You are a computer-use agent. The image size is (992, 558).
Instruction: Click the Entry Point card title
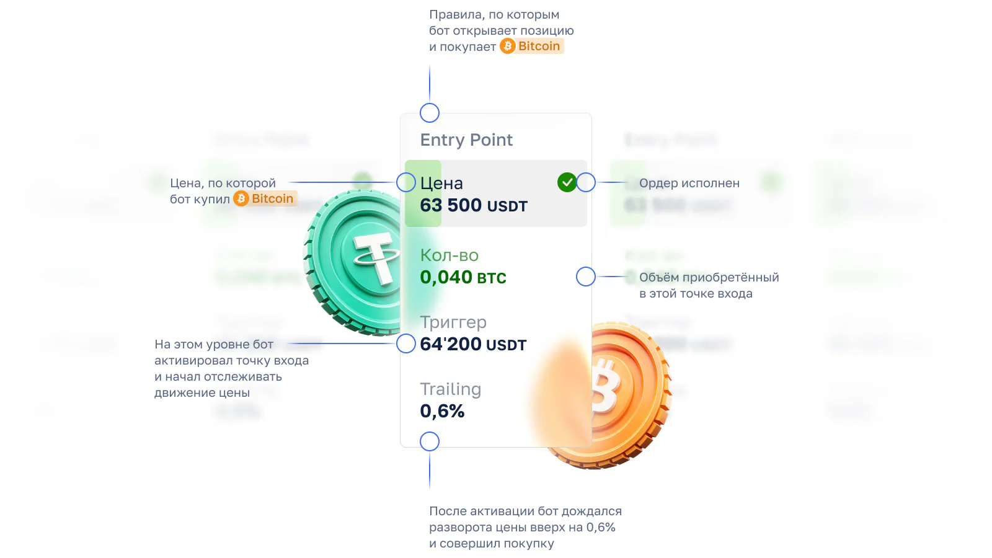click(x=466, y=140)
